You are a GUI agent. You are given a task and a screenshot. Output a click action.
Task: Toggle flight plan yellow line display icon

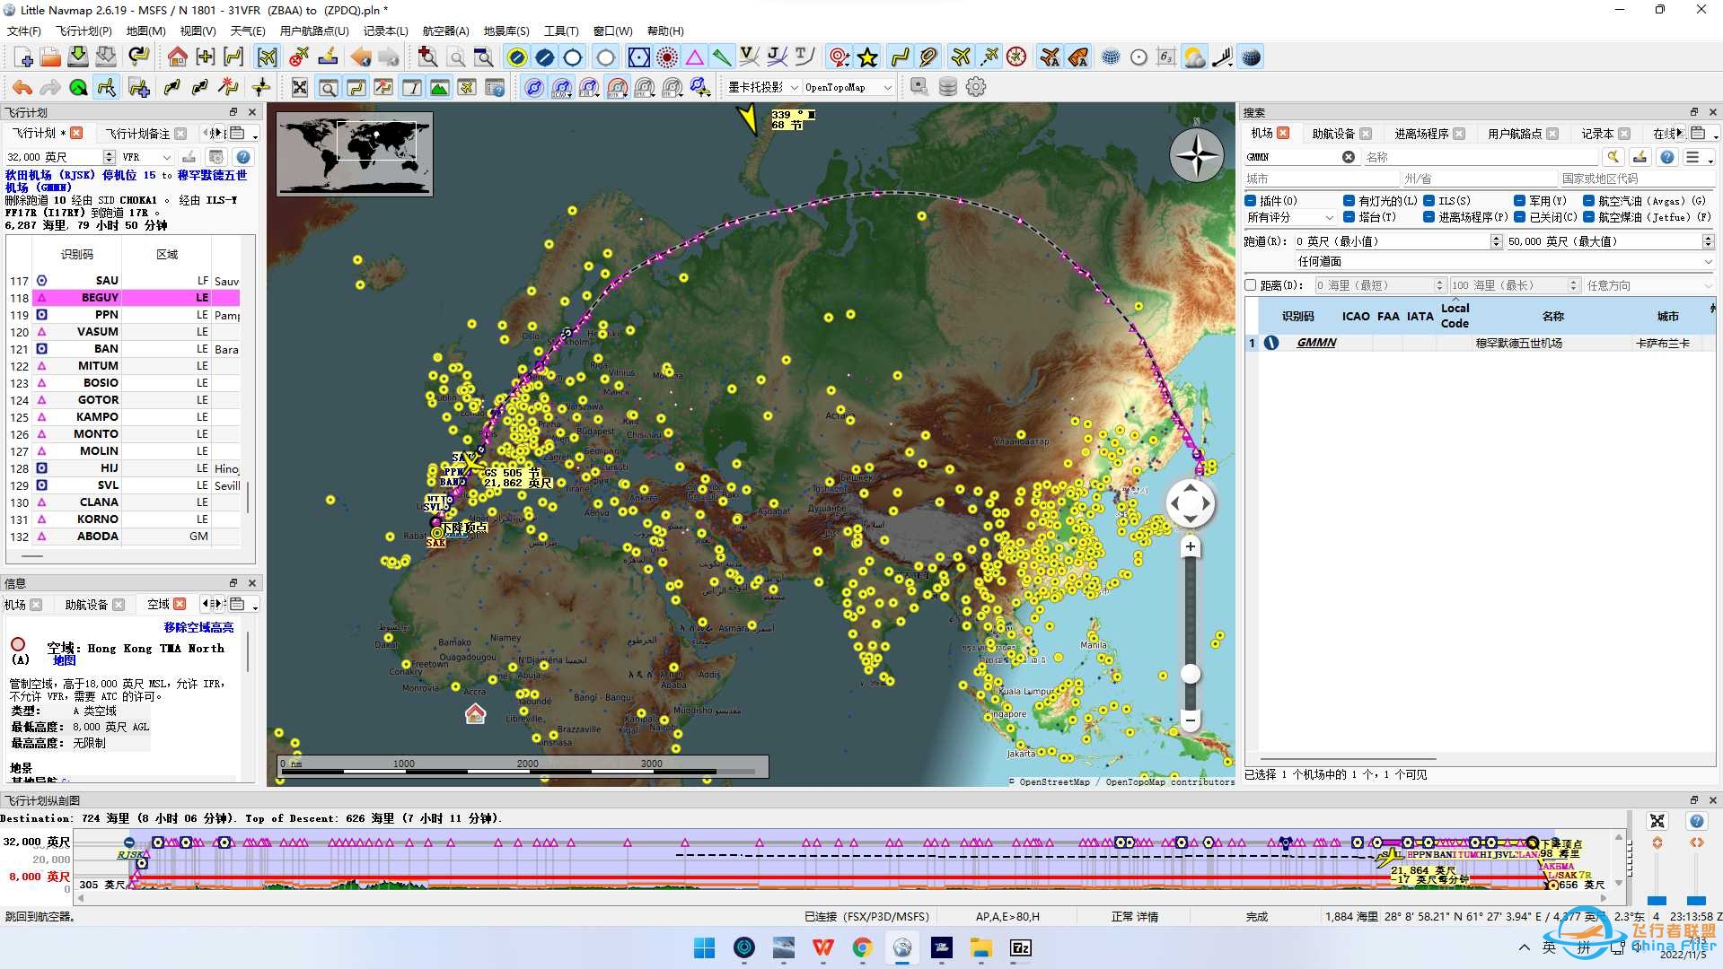tap(900, 57)
